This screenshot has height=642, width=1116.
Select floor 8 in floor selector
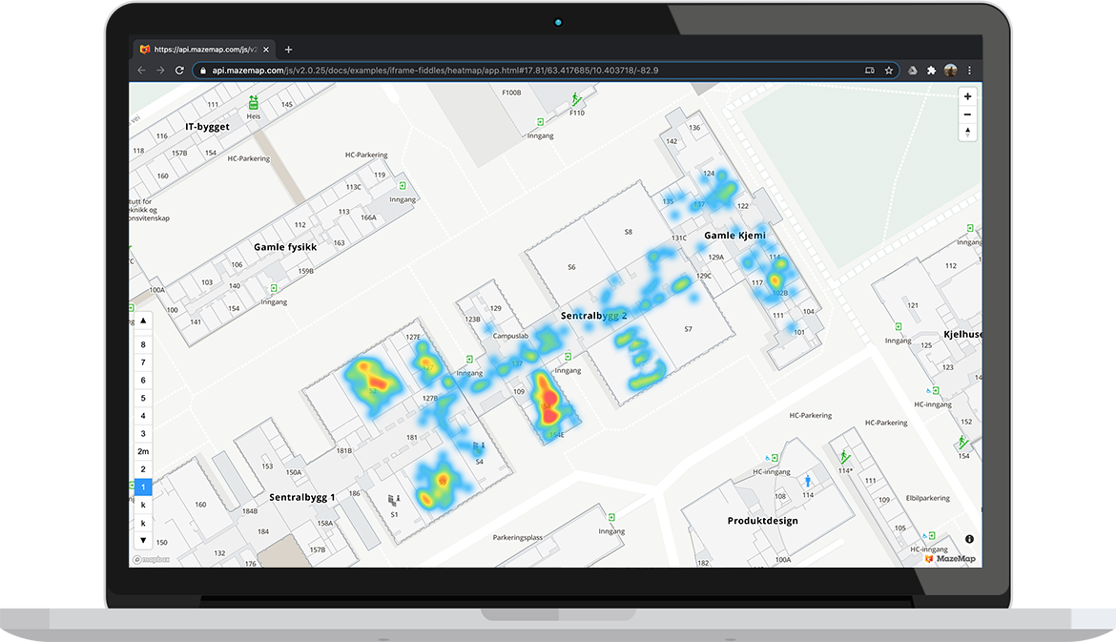(x=143, y=344)
